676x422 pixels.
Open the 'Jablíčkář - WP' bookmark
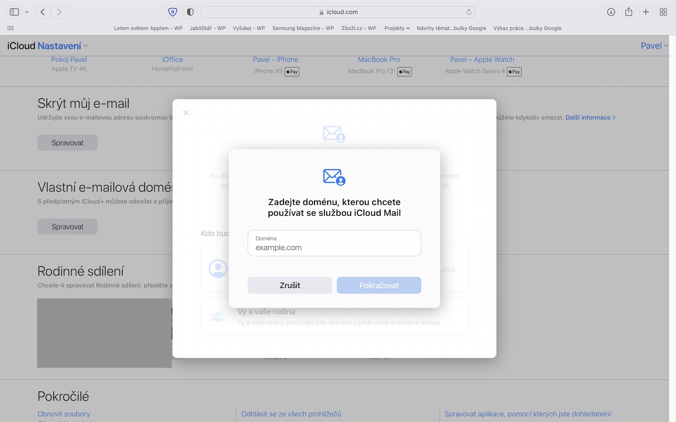point(207,28)
